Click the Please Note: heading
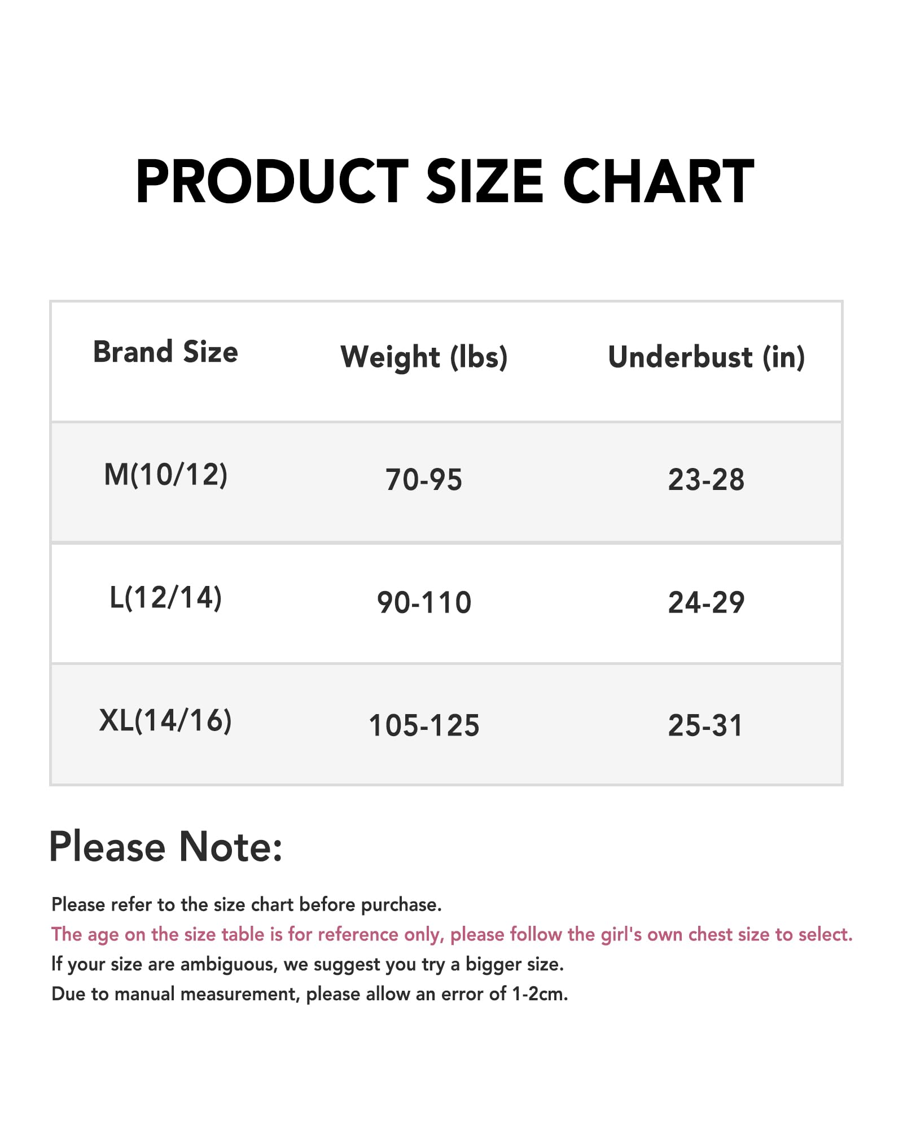The height and width of the screenshot is (1129, 903). tap(166, 847)
